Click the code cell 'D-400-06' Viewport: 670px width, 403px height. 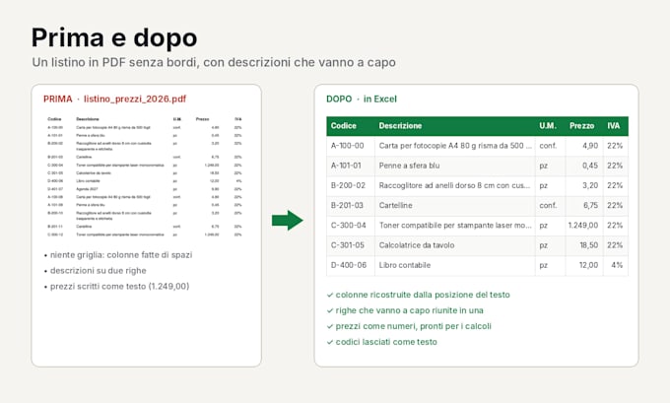tap(349, 265)
